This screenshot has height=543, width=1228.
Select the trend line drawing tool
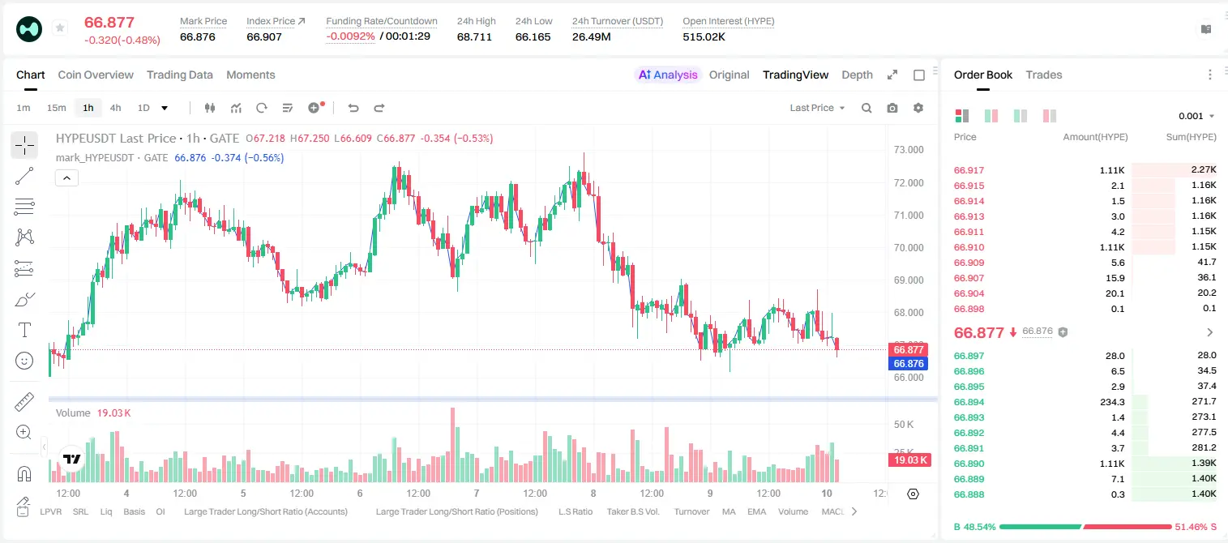(x=24, y=176)
